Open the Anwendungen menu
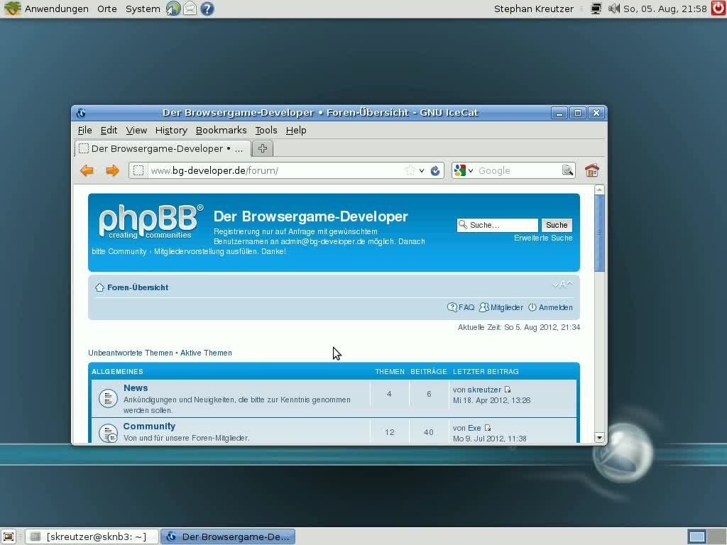The width and height of the screenshot is (727, 545). [x=56, y=9]
